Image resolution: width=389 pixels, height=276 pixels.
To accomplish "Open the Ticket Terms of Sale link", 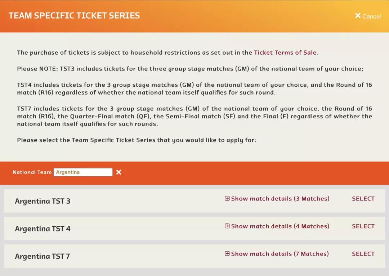I will [285, 53].
